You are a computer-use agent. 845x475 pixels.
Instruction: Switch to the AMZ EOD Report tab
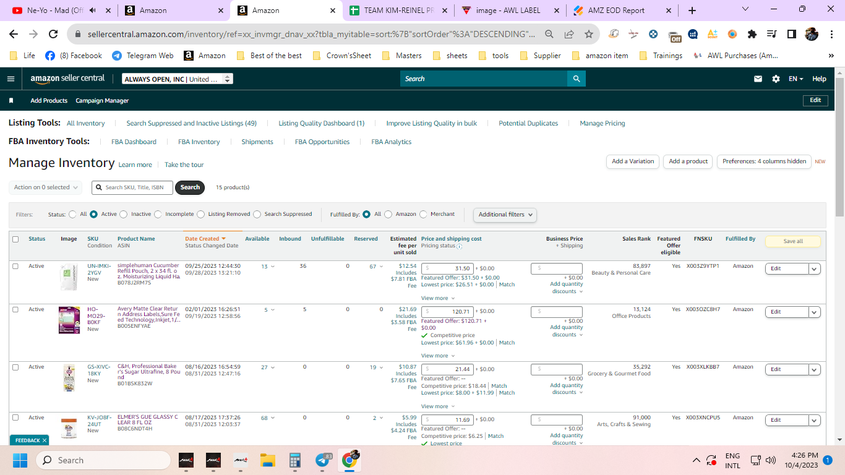pos(622,11)
